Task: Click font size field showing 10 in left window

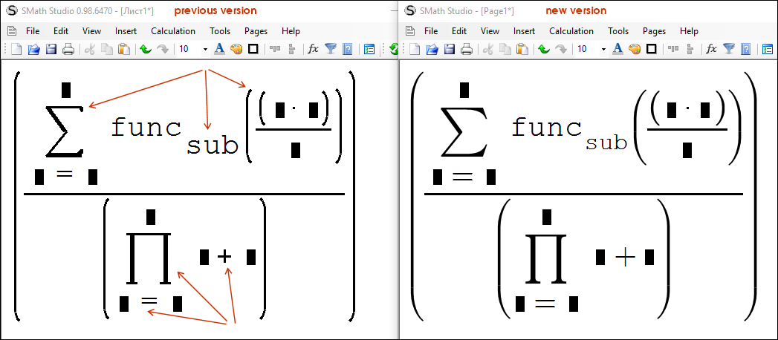Action: (186, 49)
